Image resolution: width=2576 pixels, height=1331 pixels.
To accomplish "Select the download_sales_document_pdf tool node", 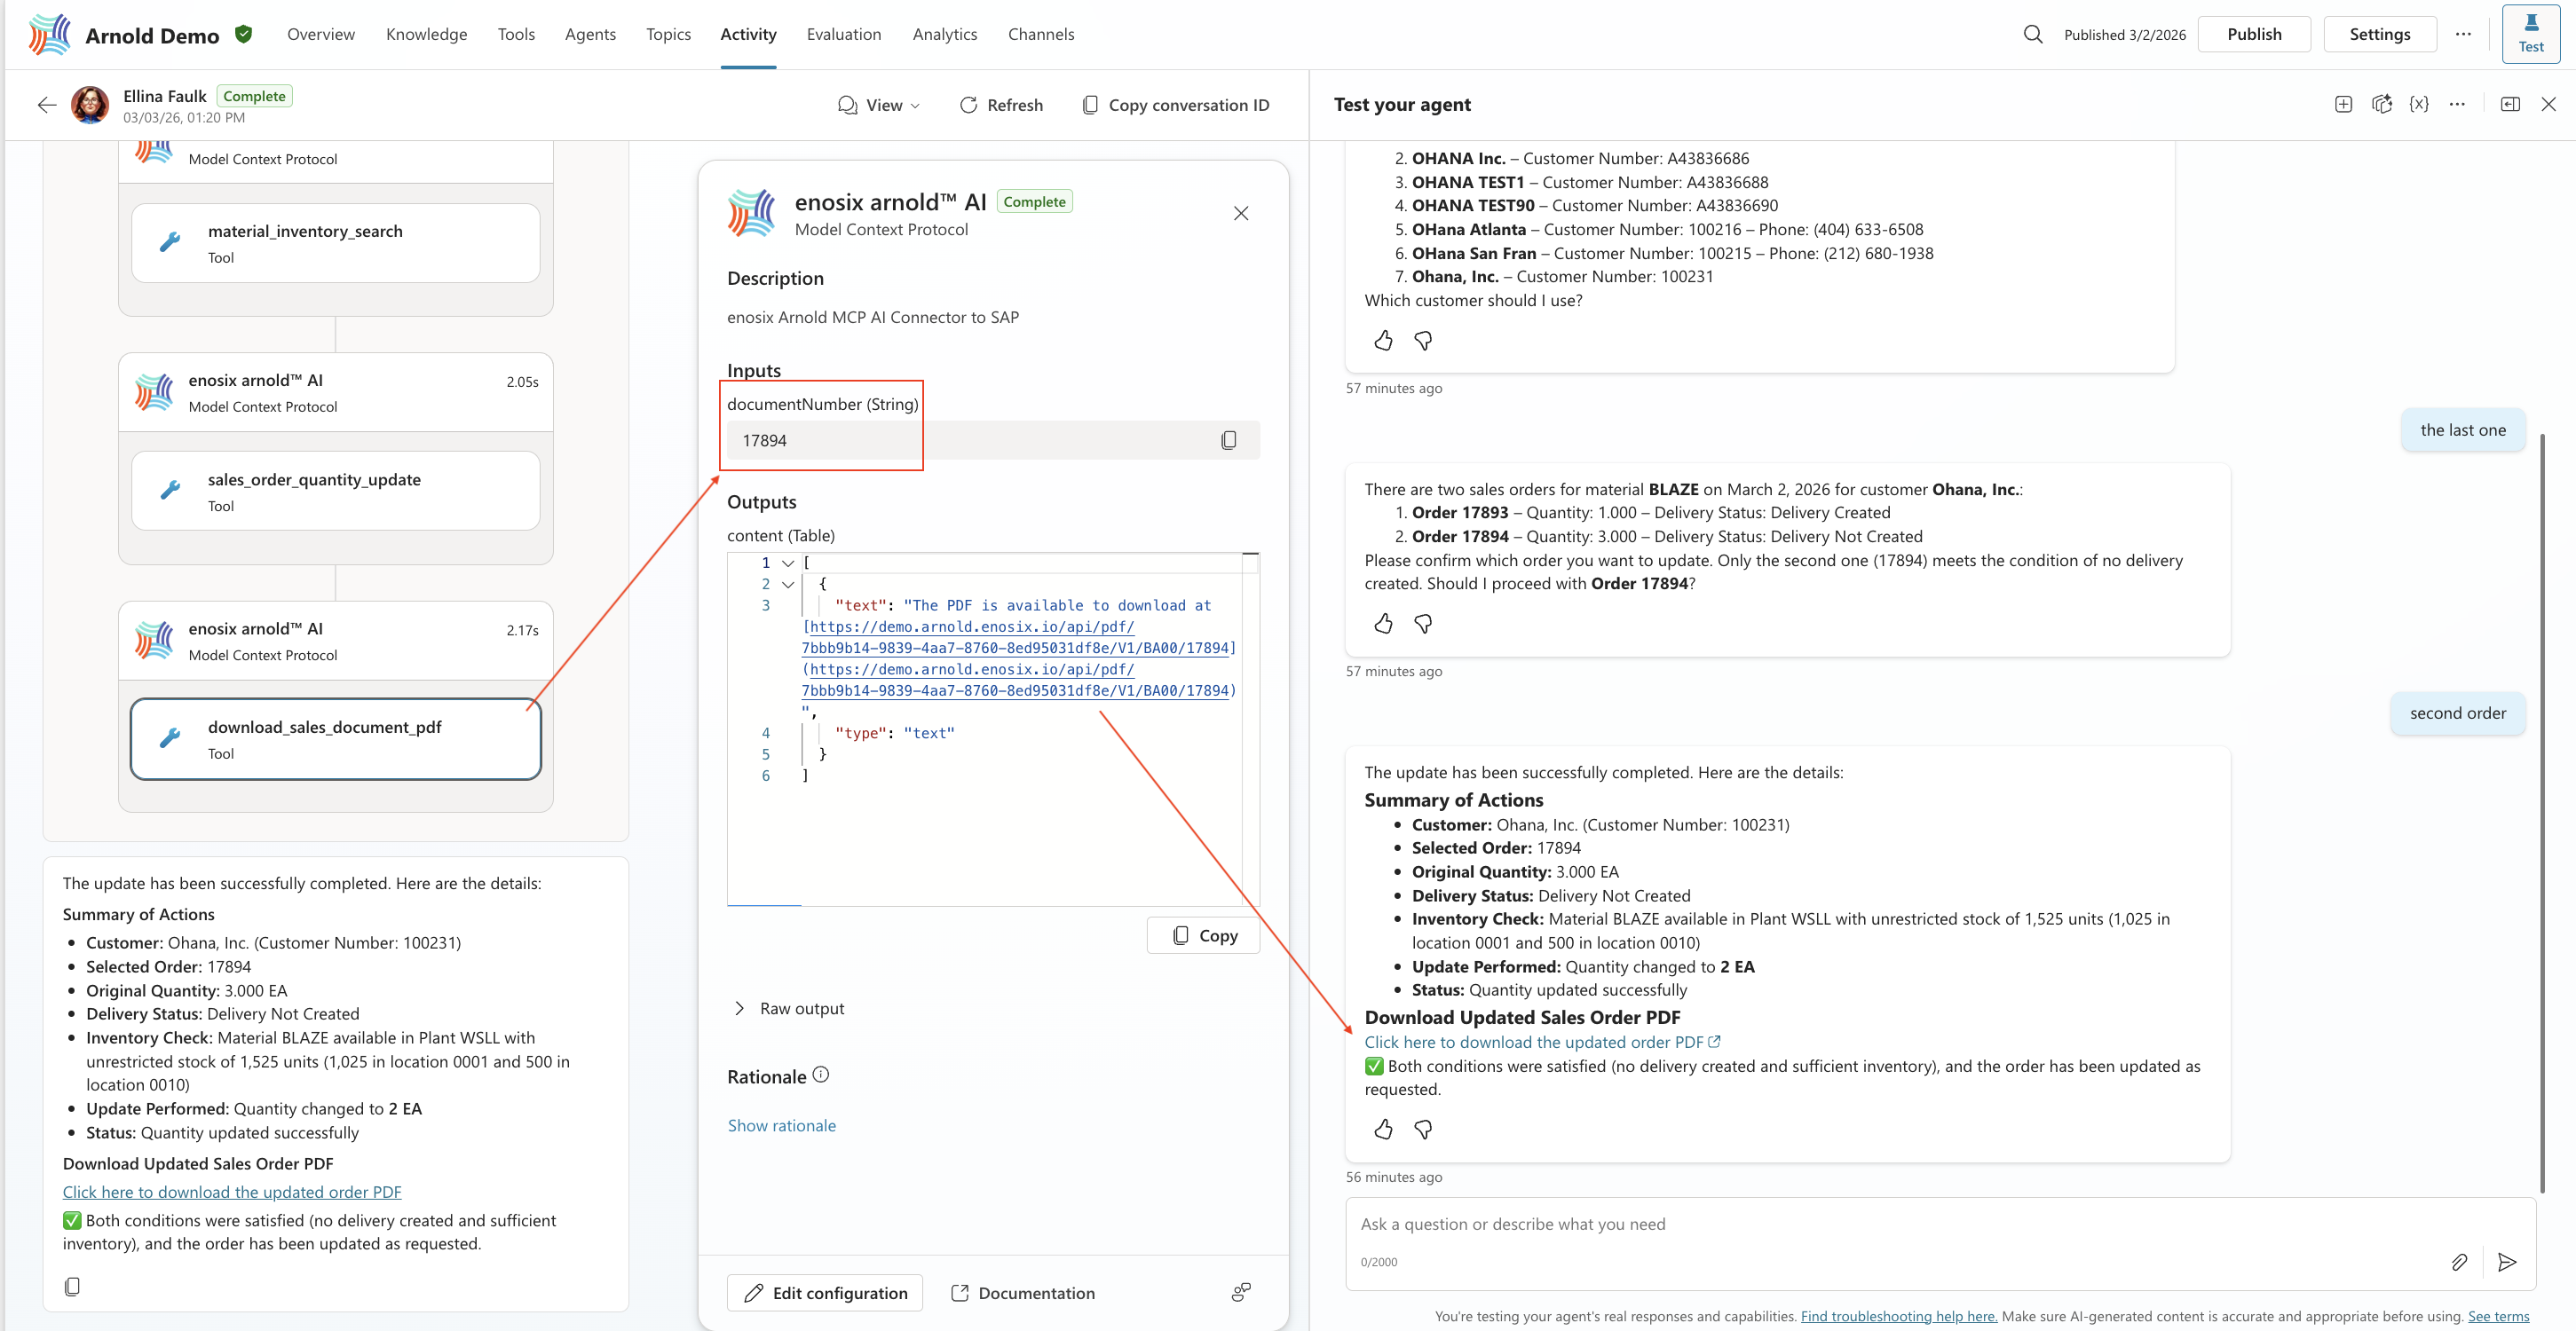I will (335, 739).
